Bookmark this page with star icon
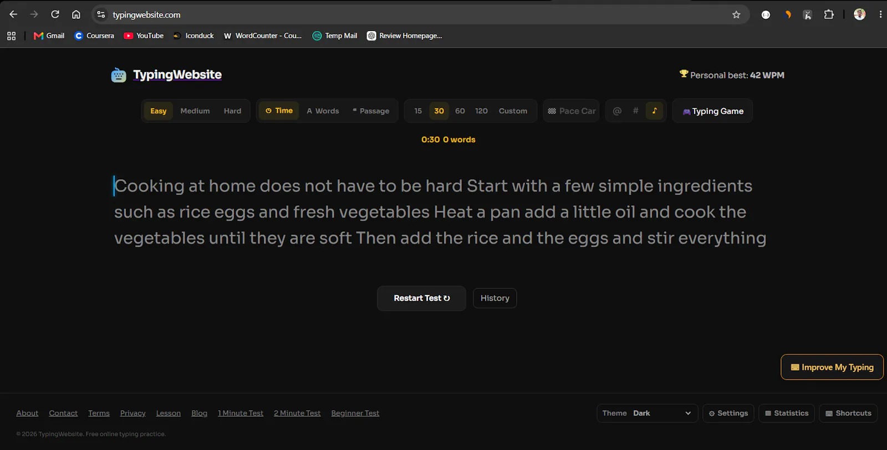This screenshot has width=887, height=450. (x=736, y=14)
